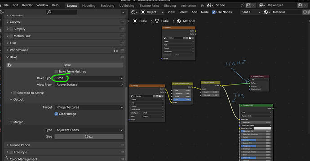Expand the Film panel

[x=8, y=43]
